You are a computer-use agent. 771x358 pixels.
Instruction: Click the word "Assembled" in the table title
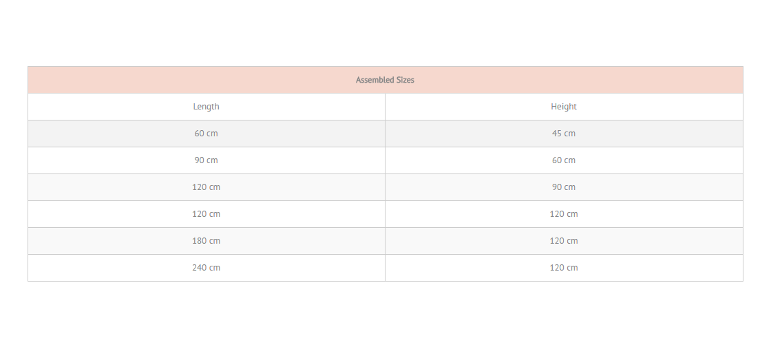tap(374, 80)
